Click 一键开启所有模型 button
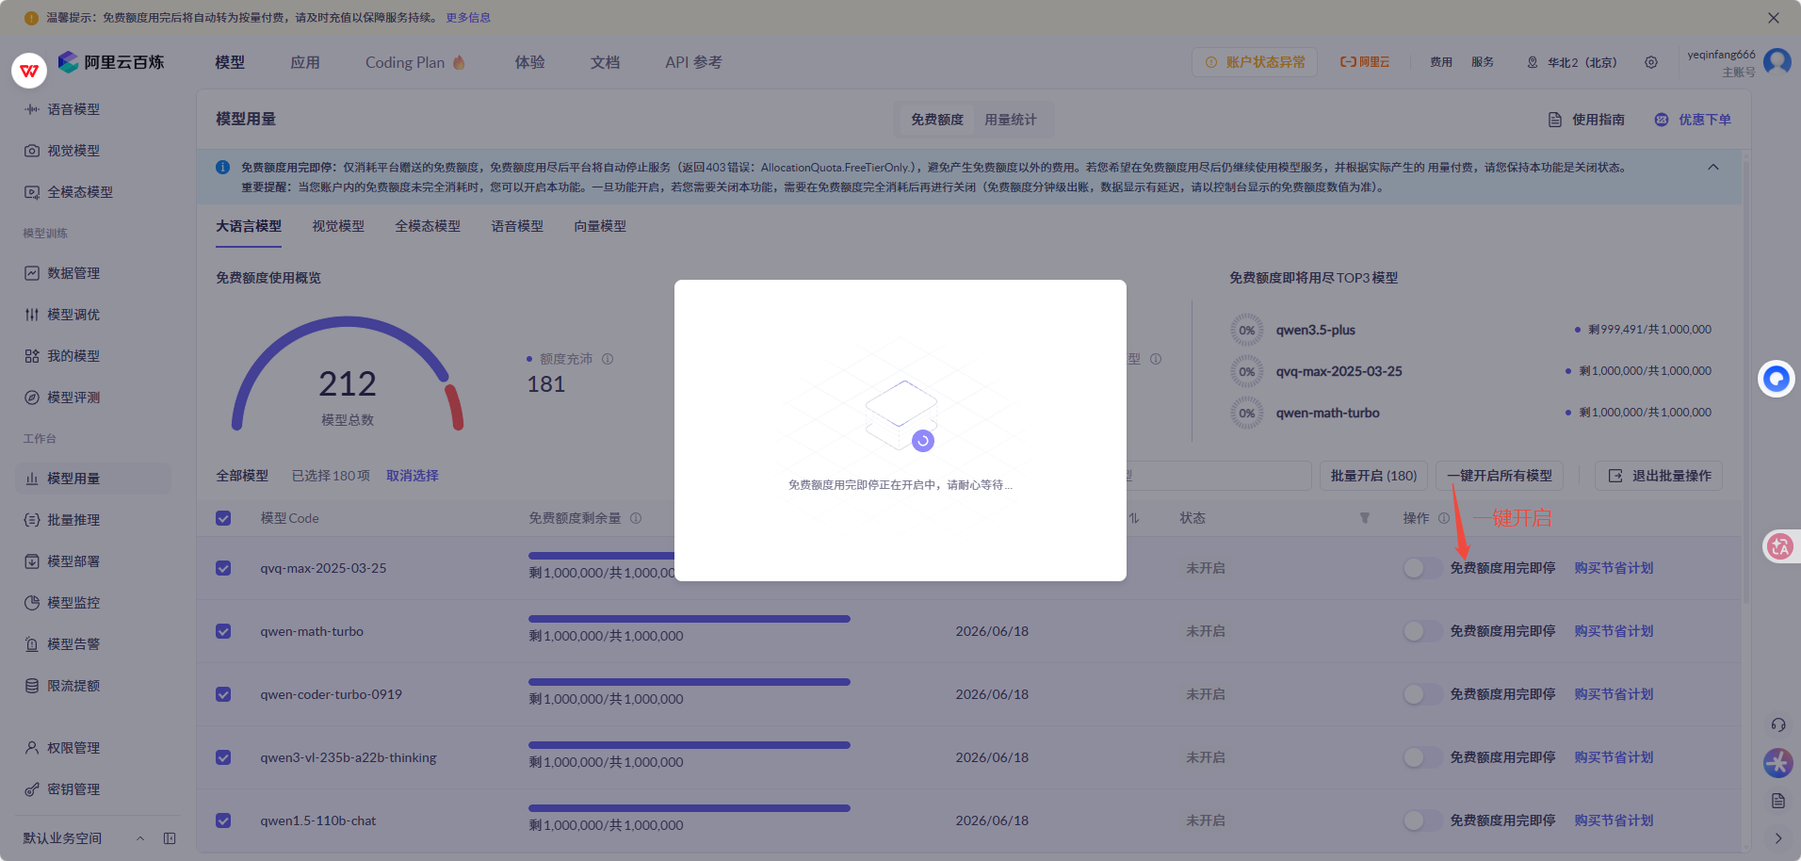The width and height of the screenshot is (1801, 861). (x=1500, y=476)
